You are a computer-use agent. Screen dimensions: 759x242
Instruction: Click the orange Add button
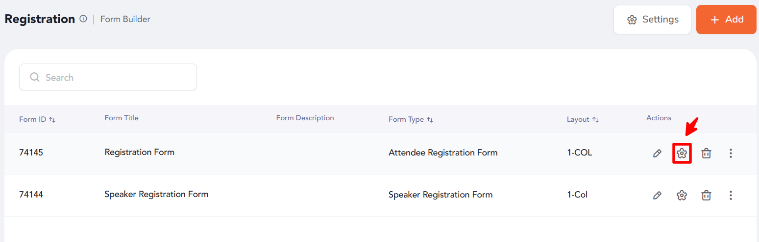coord(726,20)
